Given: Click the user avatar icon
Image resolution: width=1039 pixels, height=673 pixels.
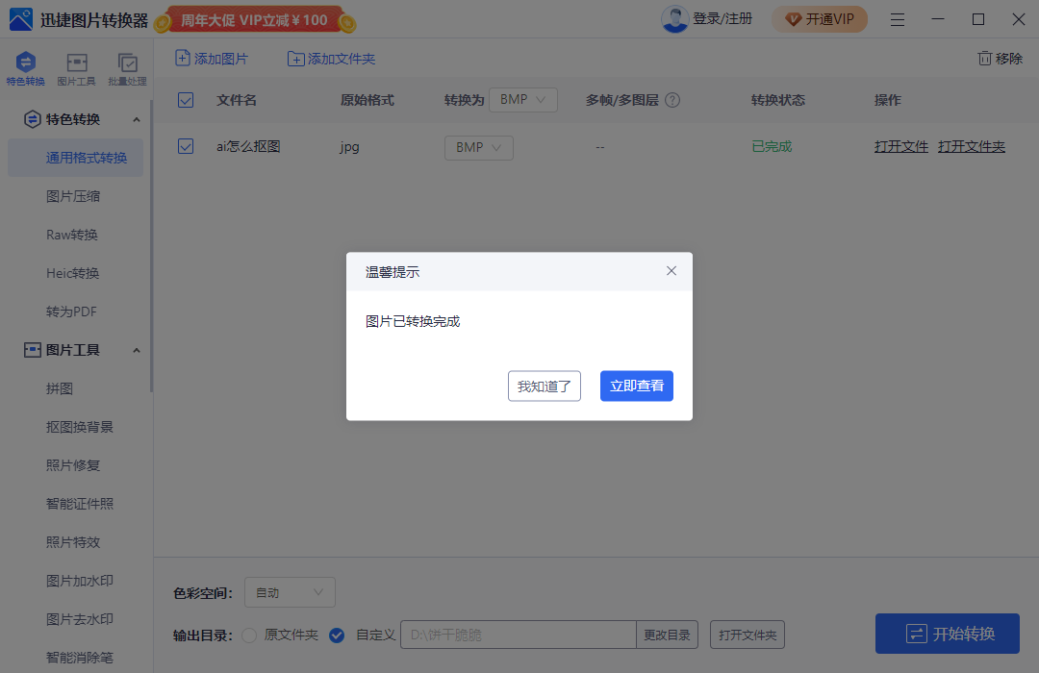Looking at the screenshot, I should coord(674,18).
